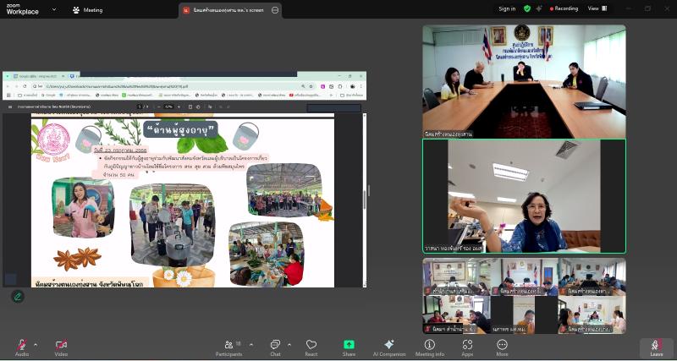Select the top conference room video tile
The width and height of the screenshot is (677, 361).
point(524,81)
